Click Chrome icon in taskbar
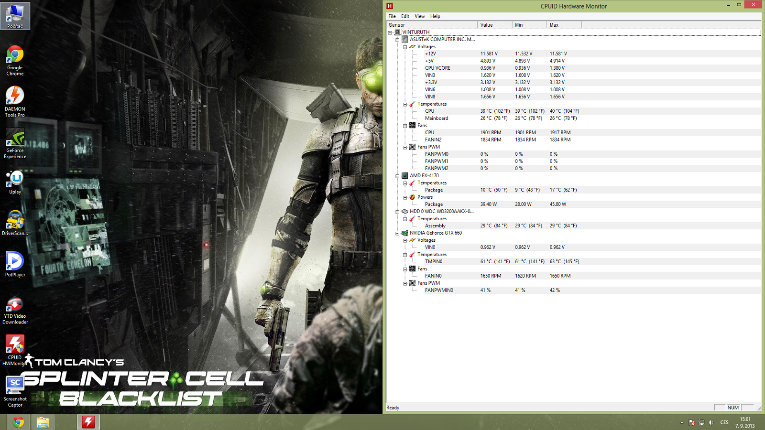This screenshot has height=430, width=765. (x=18, y=422)
